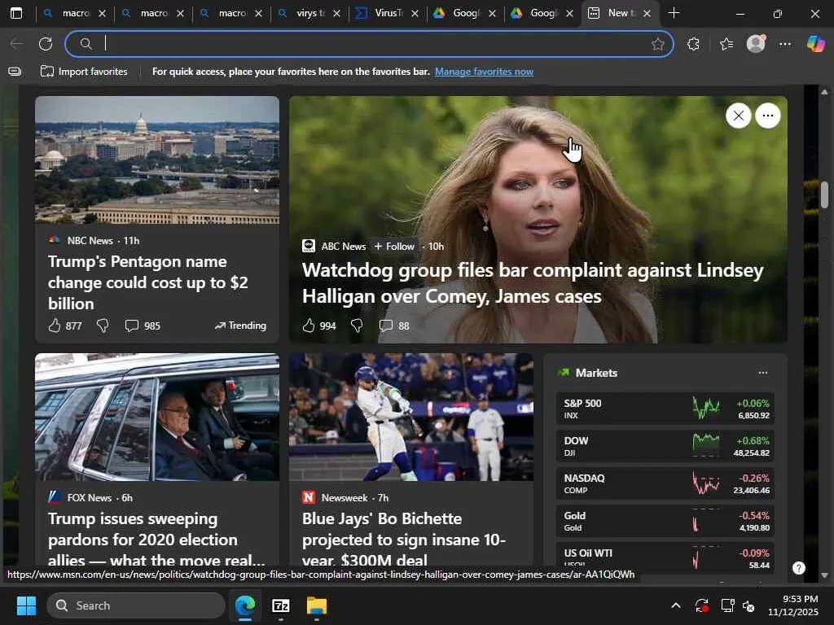The image size is (834, 625).
Task: Open comments on Pentagon name change story
Action: point(143,326)
